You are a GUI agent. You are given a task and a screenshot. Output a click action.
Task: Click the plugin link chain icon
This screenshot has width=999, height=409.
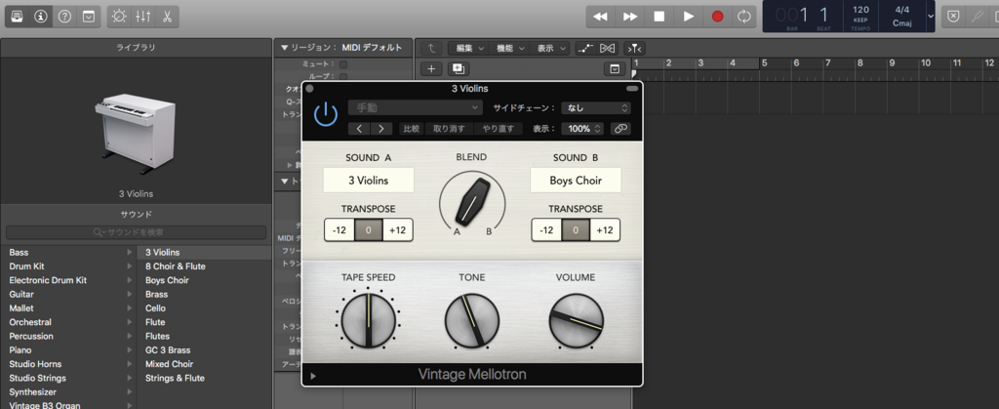pyautogui.click(x=620, y=129)
